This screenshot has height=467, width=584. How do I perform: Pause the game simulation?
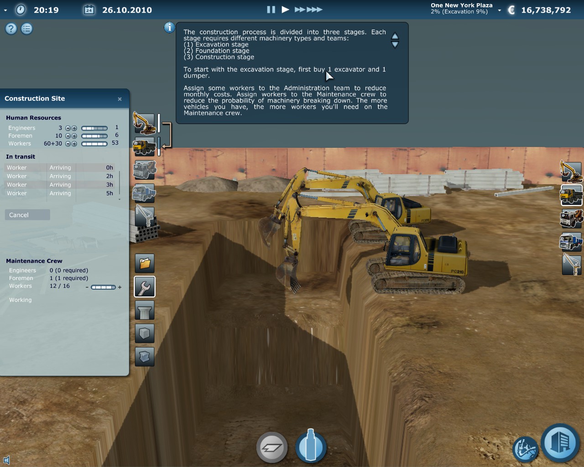[x=271, y=10]
